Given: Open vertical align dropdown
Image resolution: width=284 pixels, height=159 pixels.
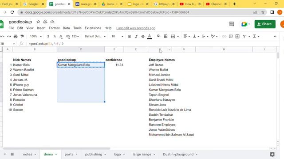Looking at the screenshot, I should (x=196, y=36).
